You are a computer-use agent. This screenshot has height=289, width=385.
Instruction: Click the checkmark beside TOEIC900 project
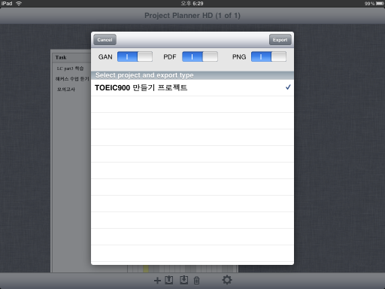point(288,87)
